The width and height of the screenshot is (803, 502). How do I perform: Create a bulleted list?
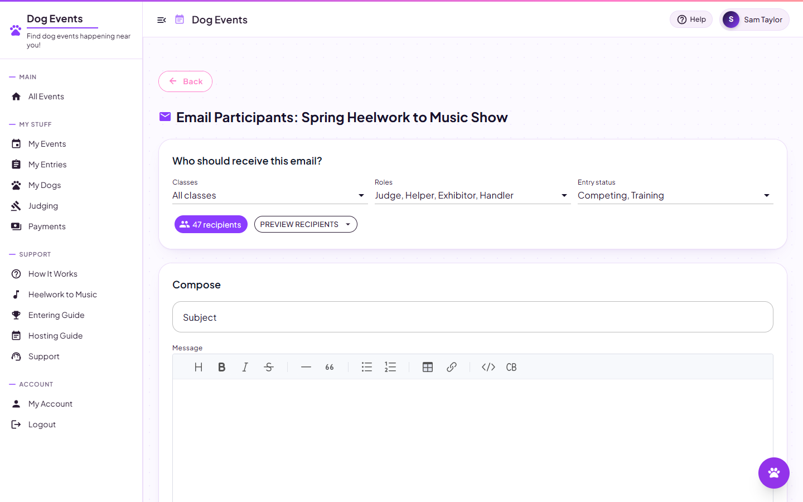tap(366, 367)
